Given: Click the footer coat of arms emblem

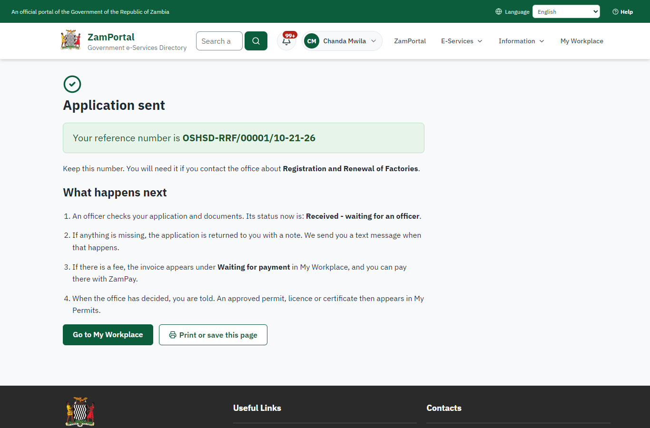Looking at the screenshot, I should tap(80, 411).
